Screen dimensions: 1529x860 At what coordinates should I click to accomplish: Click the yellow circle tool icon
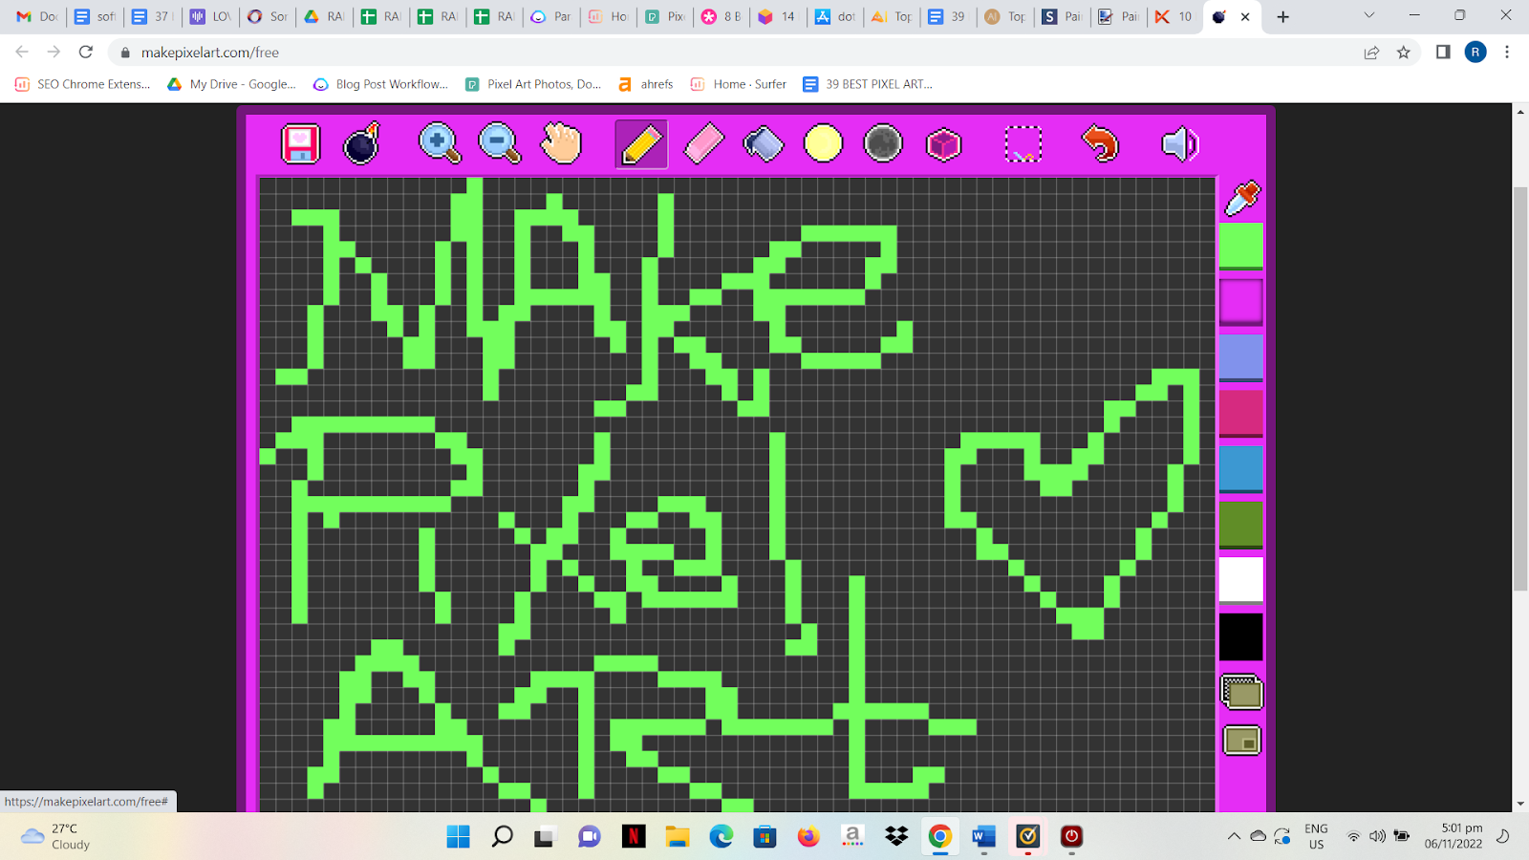[x=823, y=144]
